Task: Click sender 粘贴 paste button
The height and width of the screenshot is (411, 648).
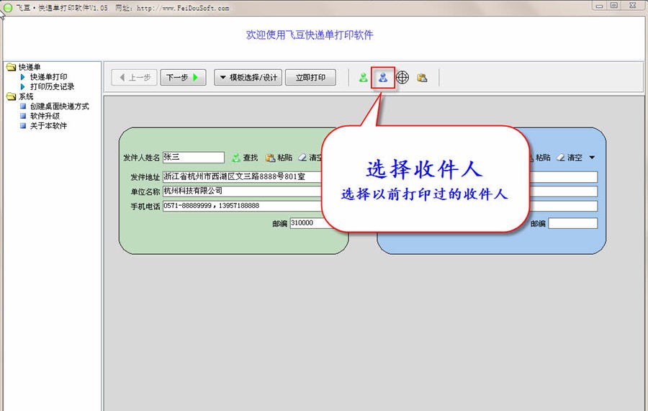Action: pos(279,158)
